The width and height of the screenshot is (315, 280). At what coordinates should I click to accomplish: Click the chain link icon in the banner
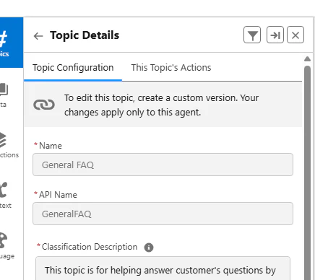point(44,105)
